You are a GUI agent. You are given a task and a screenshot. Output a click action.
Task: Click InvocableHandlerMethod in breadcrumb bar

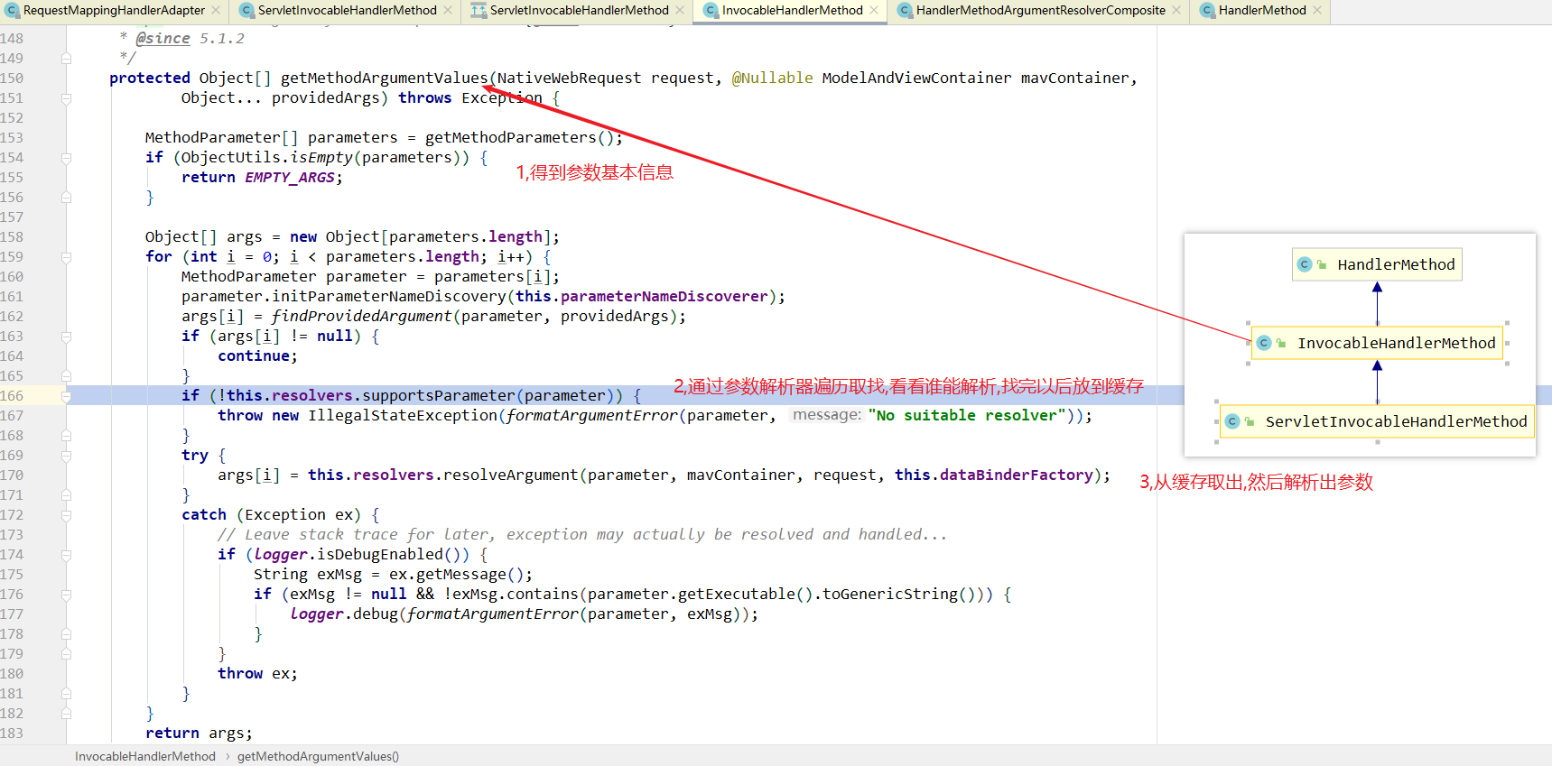pyautogui.click(x=145, y=756)
